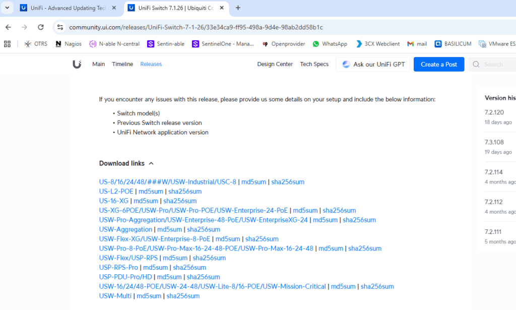The height and width of the screenshot is (310, 516).
Task: Click the community search field
Action: [x=493, y=64]
